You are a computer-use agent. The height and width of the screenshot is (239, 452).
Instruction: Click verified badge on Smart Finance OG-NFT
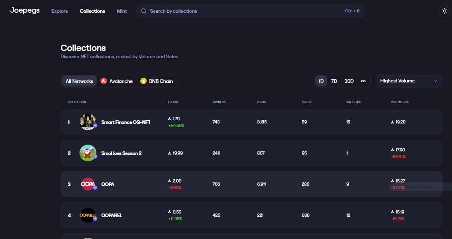95,125
